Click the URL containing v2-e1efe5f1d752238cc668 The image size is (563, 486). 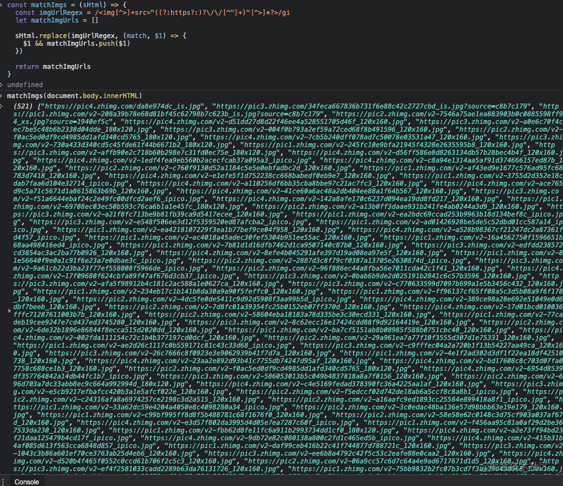[248, 176]
